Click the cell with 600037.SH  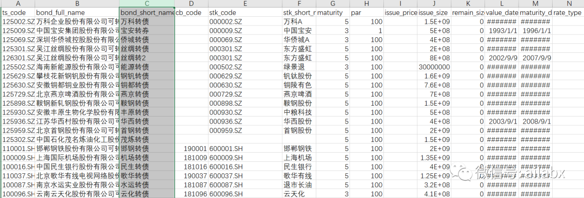(x=245, y=175)
